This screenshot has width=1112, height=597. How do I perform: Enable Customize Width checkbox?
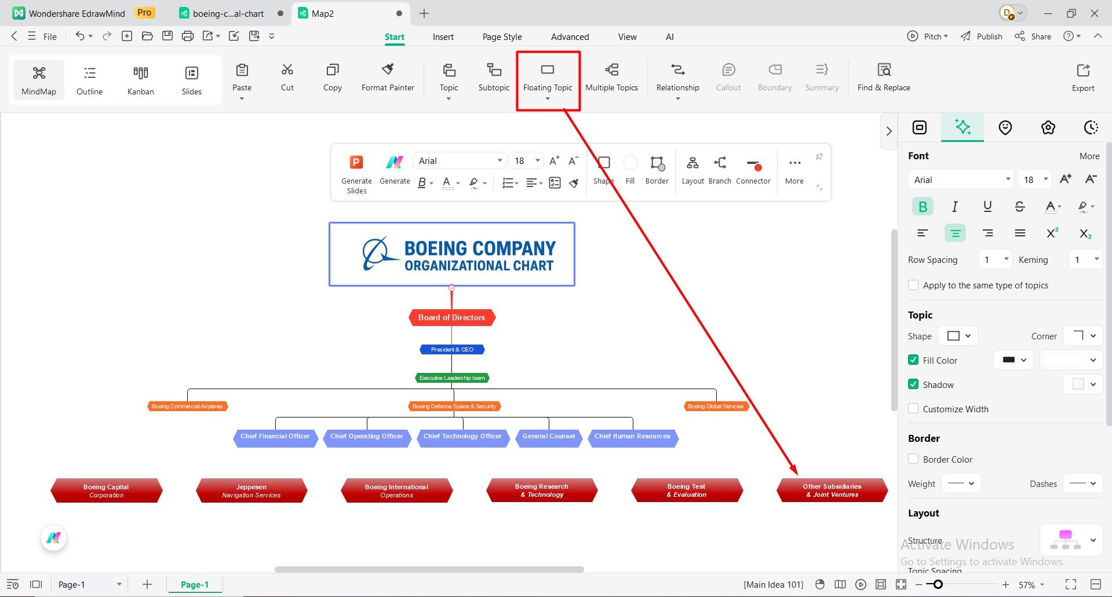point(913,408)
